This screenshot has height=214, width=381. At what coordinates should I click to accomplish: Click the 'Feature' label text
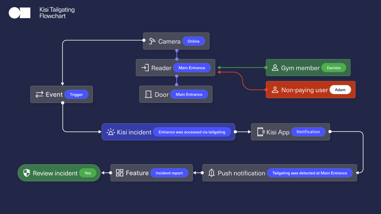coord(137,173)
